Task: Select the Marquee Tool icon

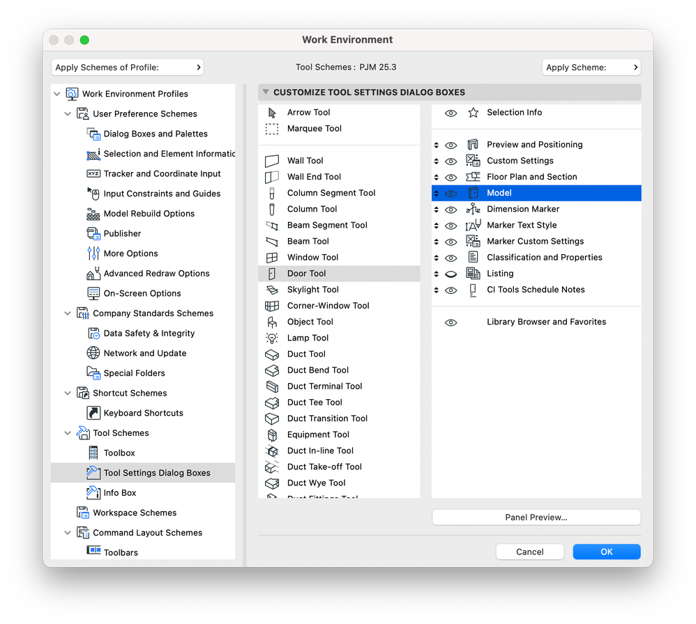Action: (272, 129)
